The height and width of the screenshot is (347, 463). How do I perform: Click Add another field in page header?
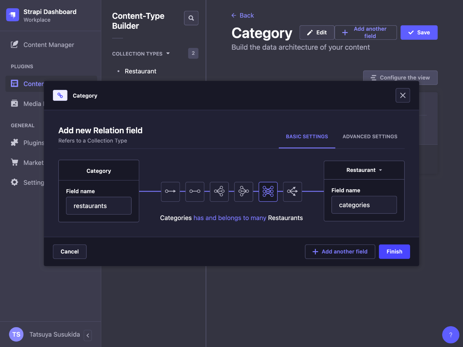tap(366, 32)
